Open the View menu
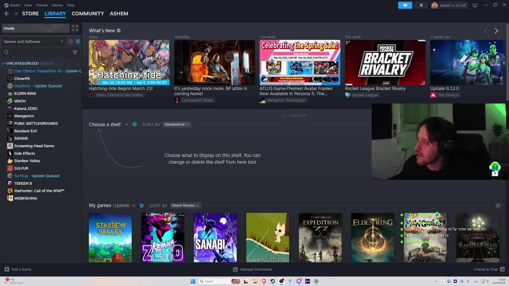Viewport: 509px width, 286px height. coord(28,5)
